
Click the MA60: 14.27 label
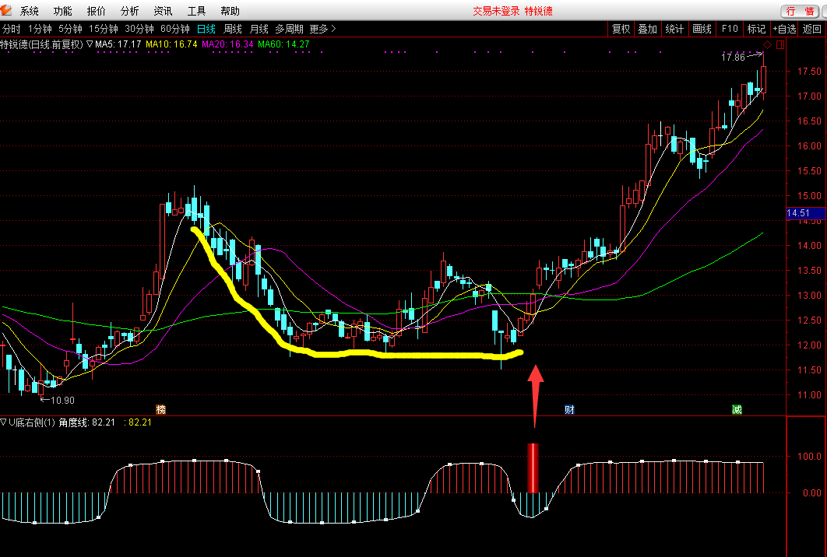(x=283, y=44)
